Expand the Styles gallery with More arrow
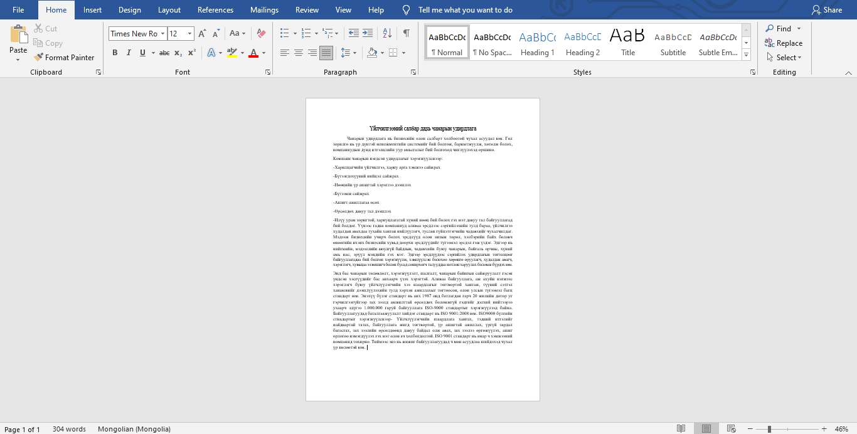This screenshot has height=434, width=857. point(746,56)
